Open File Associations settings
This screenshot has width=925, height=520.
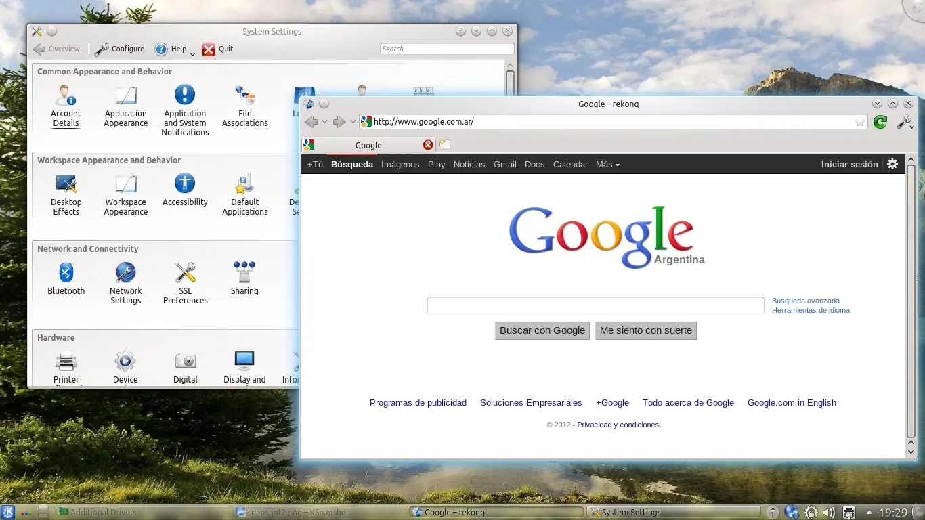tap(244, 106)
